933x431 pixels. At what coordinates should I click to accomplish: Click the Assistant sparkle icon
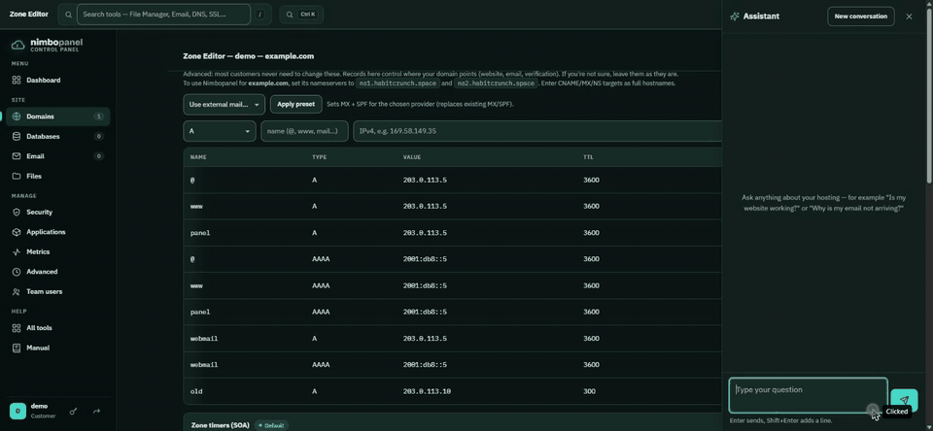pyautogui.click(x=735, y=17)
